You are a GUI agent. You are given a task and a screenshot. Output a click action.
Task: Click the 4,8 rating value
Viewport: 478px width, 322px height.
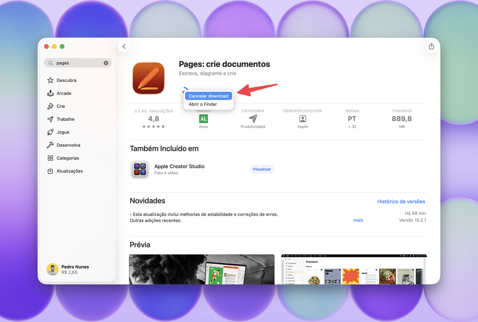(154, 119)
